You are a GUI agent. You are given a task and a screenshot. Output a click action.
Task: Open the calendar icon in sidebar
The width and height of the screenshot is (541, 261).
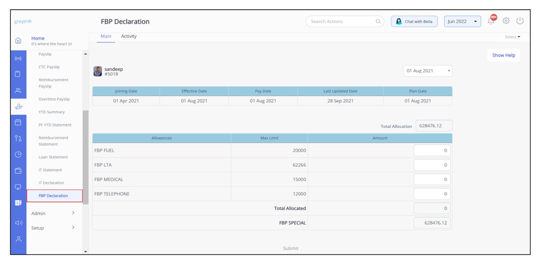18,122
